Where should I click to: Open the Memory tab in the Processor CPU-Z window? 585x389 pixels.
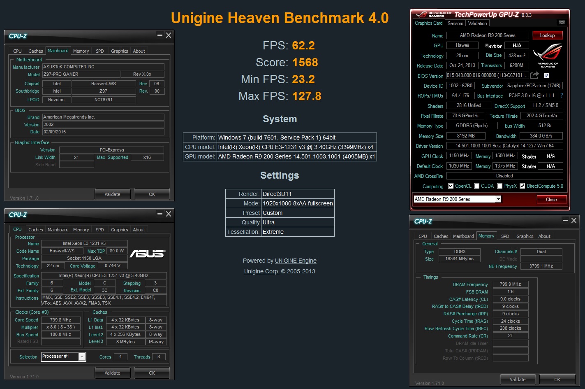pos(81,230)
